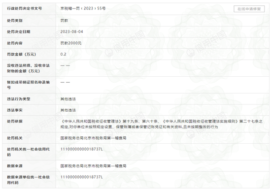Viewport: 271px width, 190px height.
Task: Select 国家税务总局北京市税务局第一稽查局 in 数据来源 row
Action: [93, 166]
